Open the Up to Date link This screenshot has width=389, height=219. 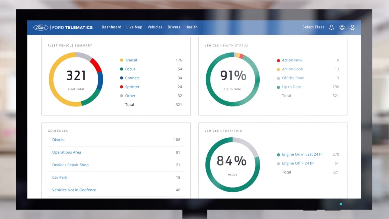(x=291, y=87)
